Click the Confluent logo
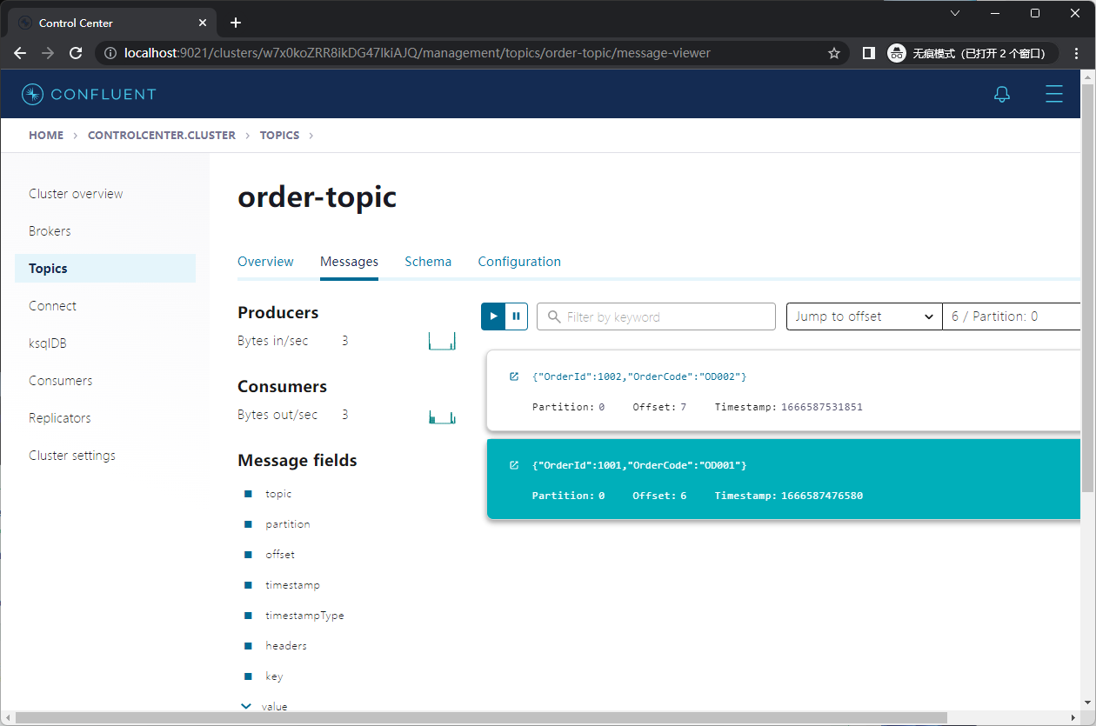 pos(89,95)
